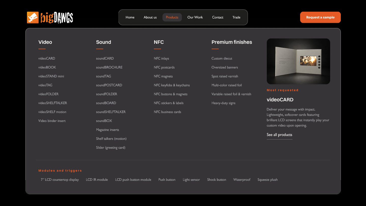Open the Light sensor trigger link

pos(191,180)
